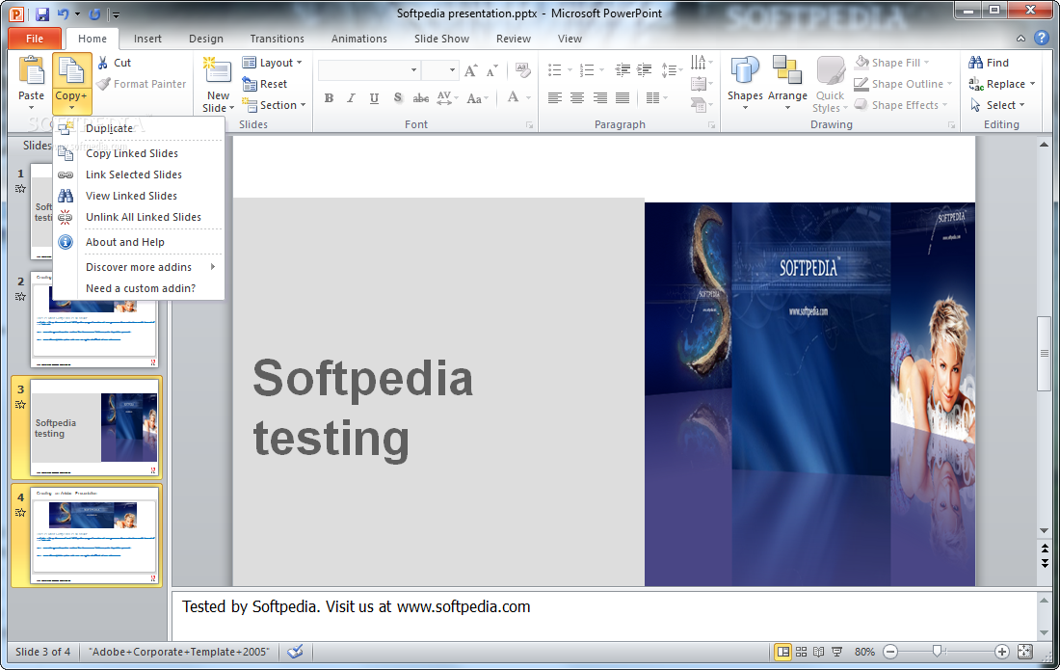Run the spell check status icon

(x=295, y=652)
